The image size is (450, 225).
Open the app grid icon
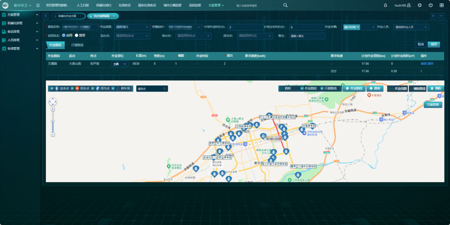[x=442, y=5]
